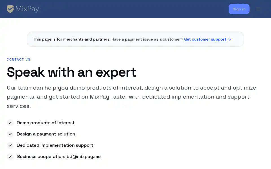Click checkmark beside Business cooperation

(10, 157)
